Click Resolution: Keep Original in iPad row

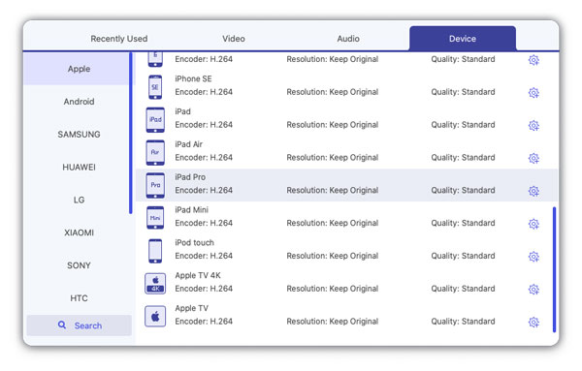[333, 125]
